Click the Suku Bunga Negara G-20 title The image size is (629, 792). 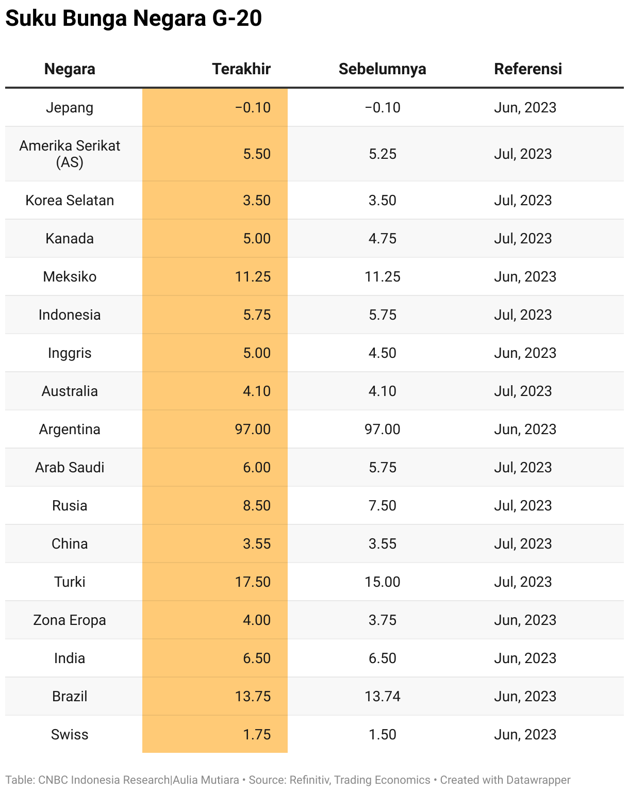pyautogui.click(x=134, y=19)
